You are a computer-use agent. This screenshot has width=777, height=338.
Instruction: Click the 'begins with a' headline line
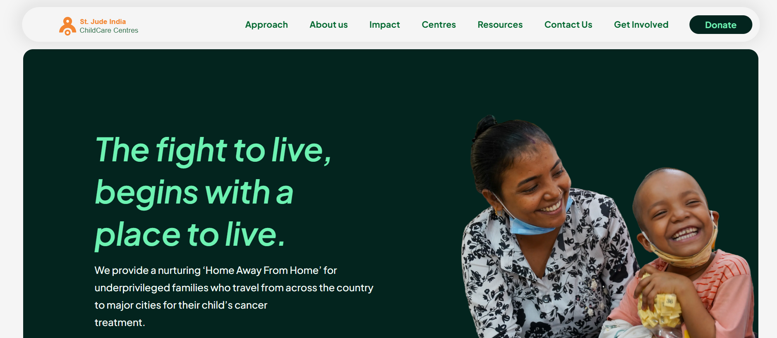[194, 193]
